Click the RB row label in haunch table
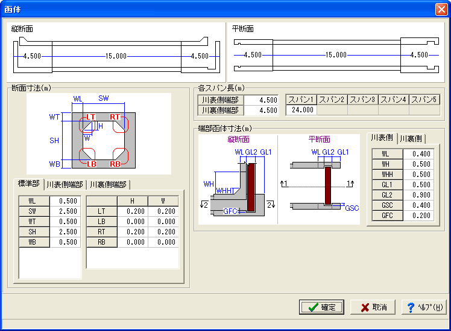Viewport: 451px width, 331px height. pos(102,242)
